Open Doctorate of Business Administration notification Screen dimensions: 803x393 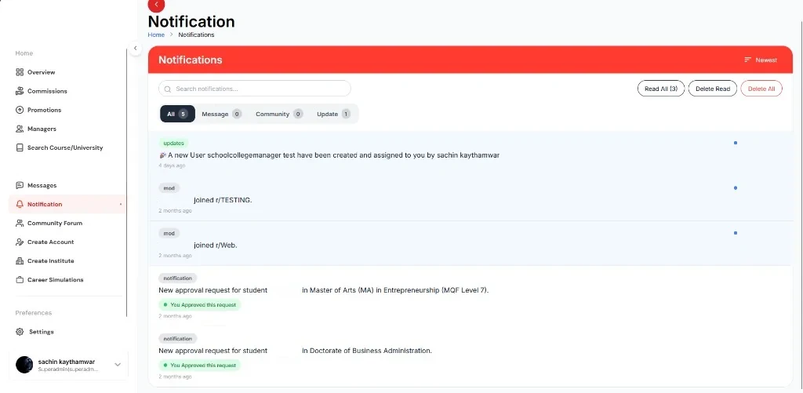[x=471, y=357]
